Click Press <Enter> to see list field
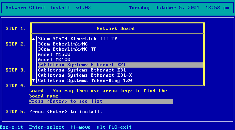The width and height of the screenshot is (235, 130). pyautogui.click(x=101, y=101)
